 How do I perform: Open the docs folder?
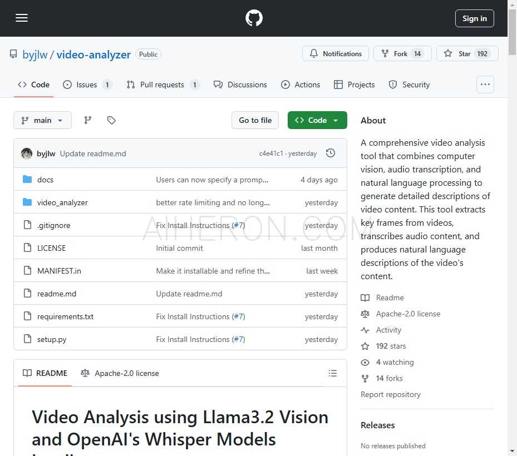point(45,180)
